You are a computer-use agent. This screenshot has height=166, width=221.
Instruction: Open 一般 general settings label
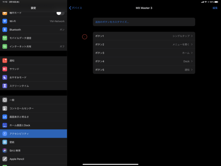[x=12, y=100]
